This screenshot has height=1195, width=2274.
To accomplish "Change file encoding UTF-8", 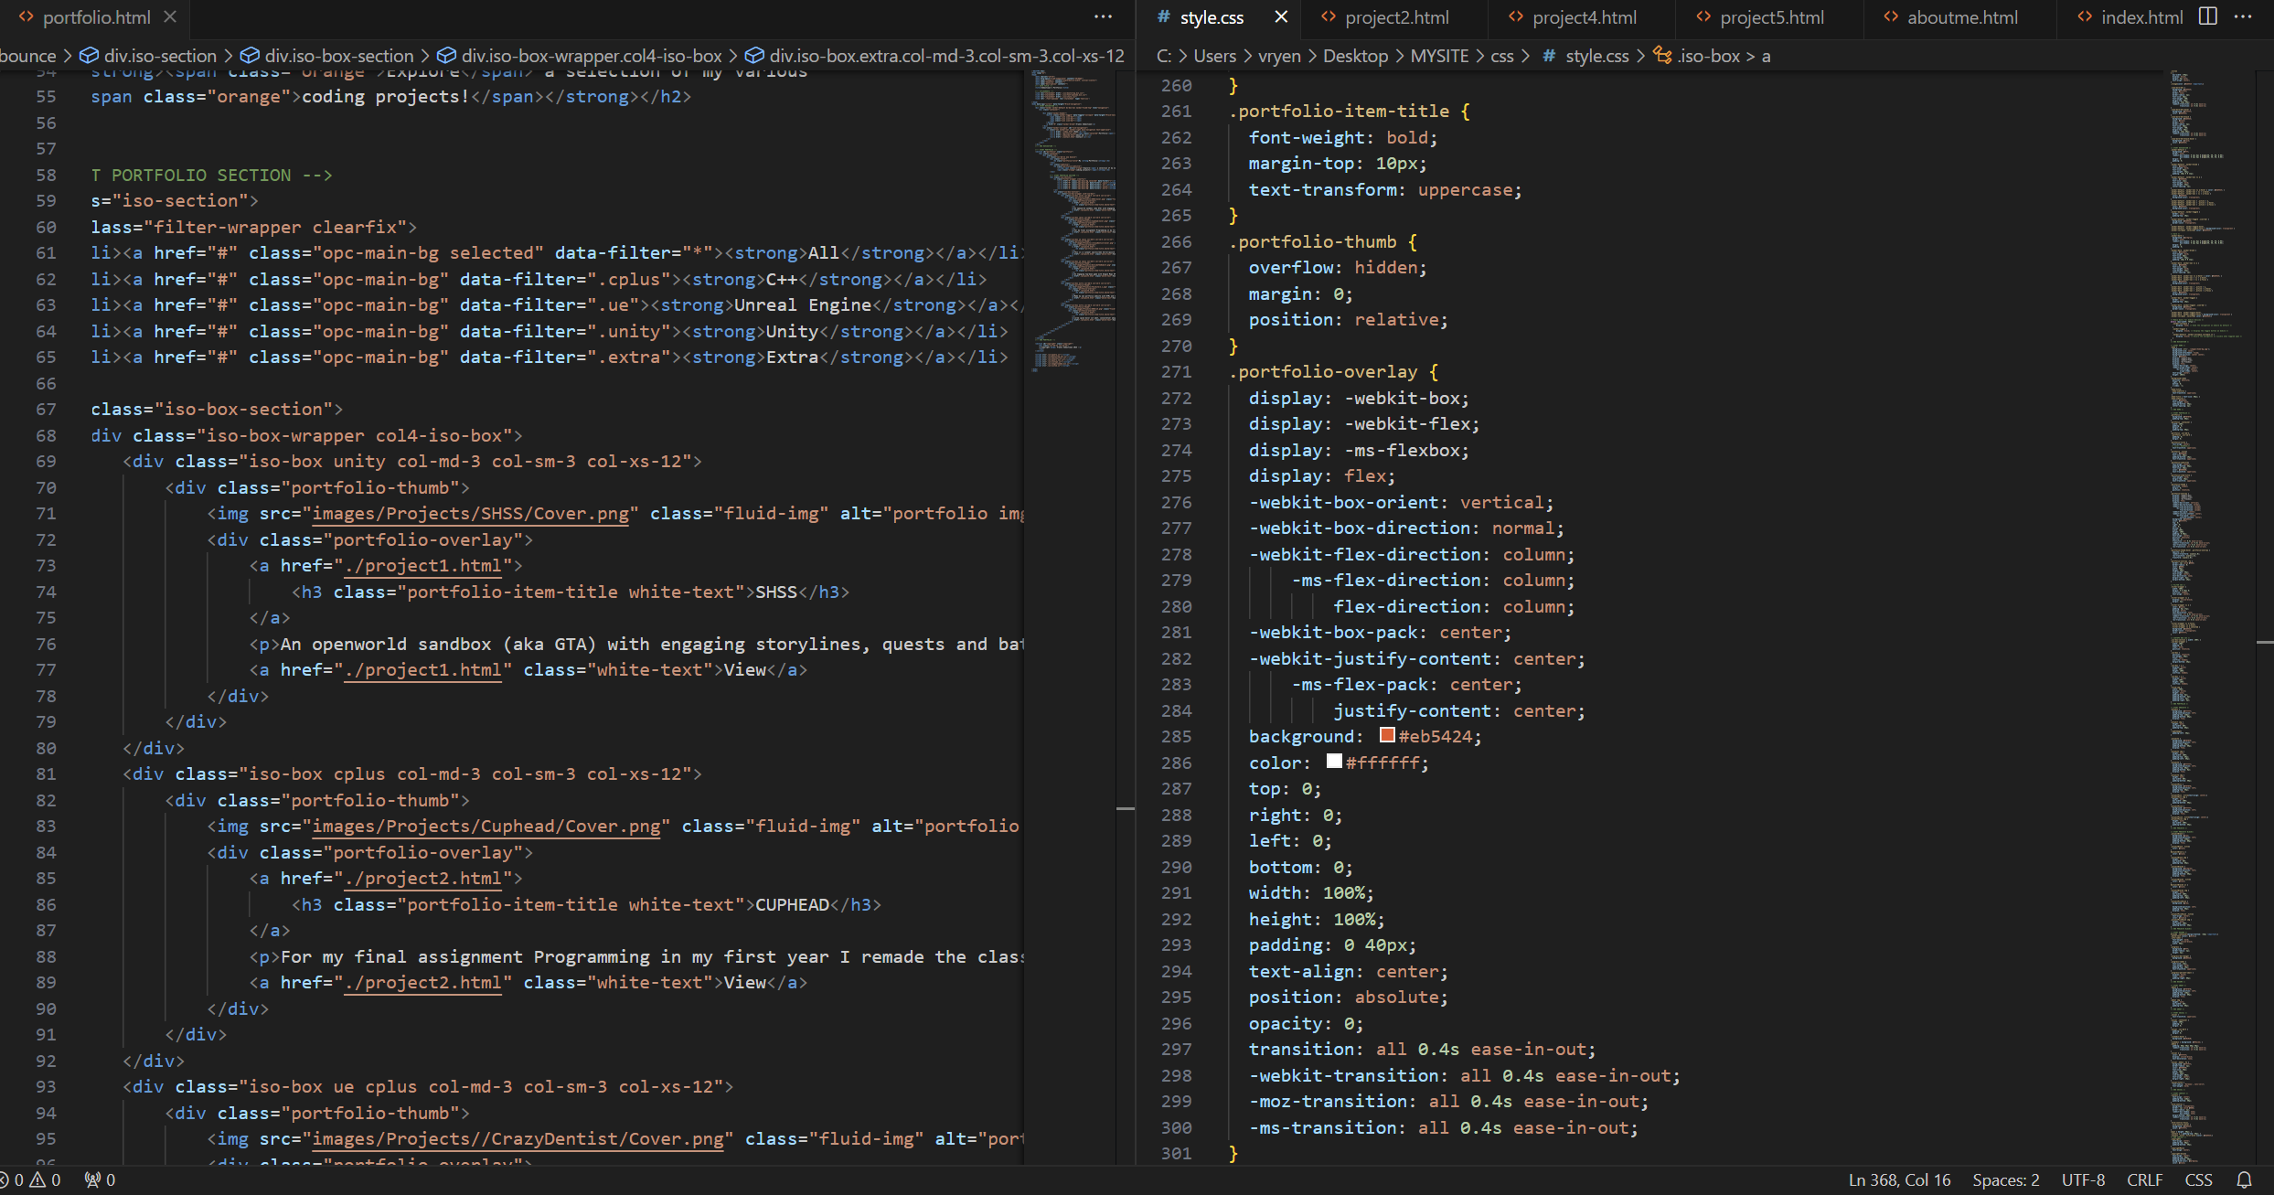I will point(2082,1179).
